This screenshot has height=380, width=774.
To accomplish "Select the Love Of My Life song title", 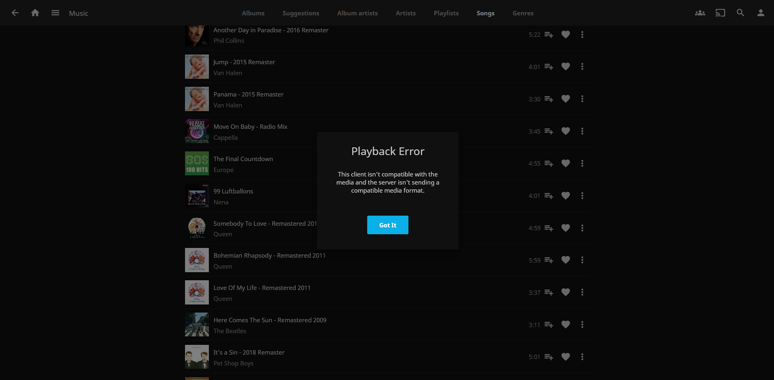I will coord(262,288).
